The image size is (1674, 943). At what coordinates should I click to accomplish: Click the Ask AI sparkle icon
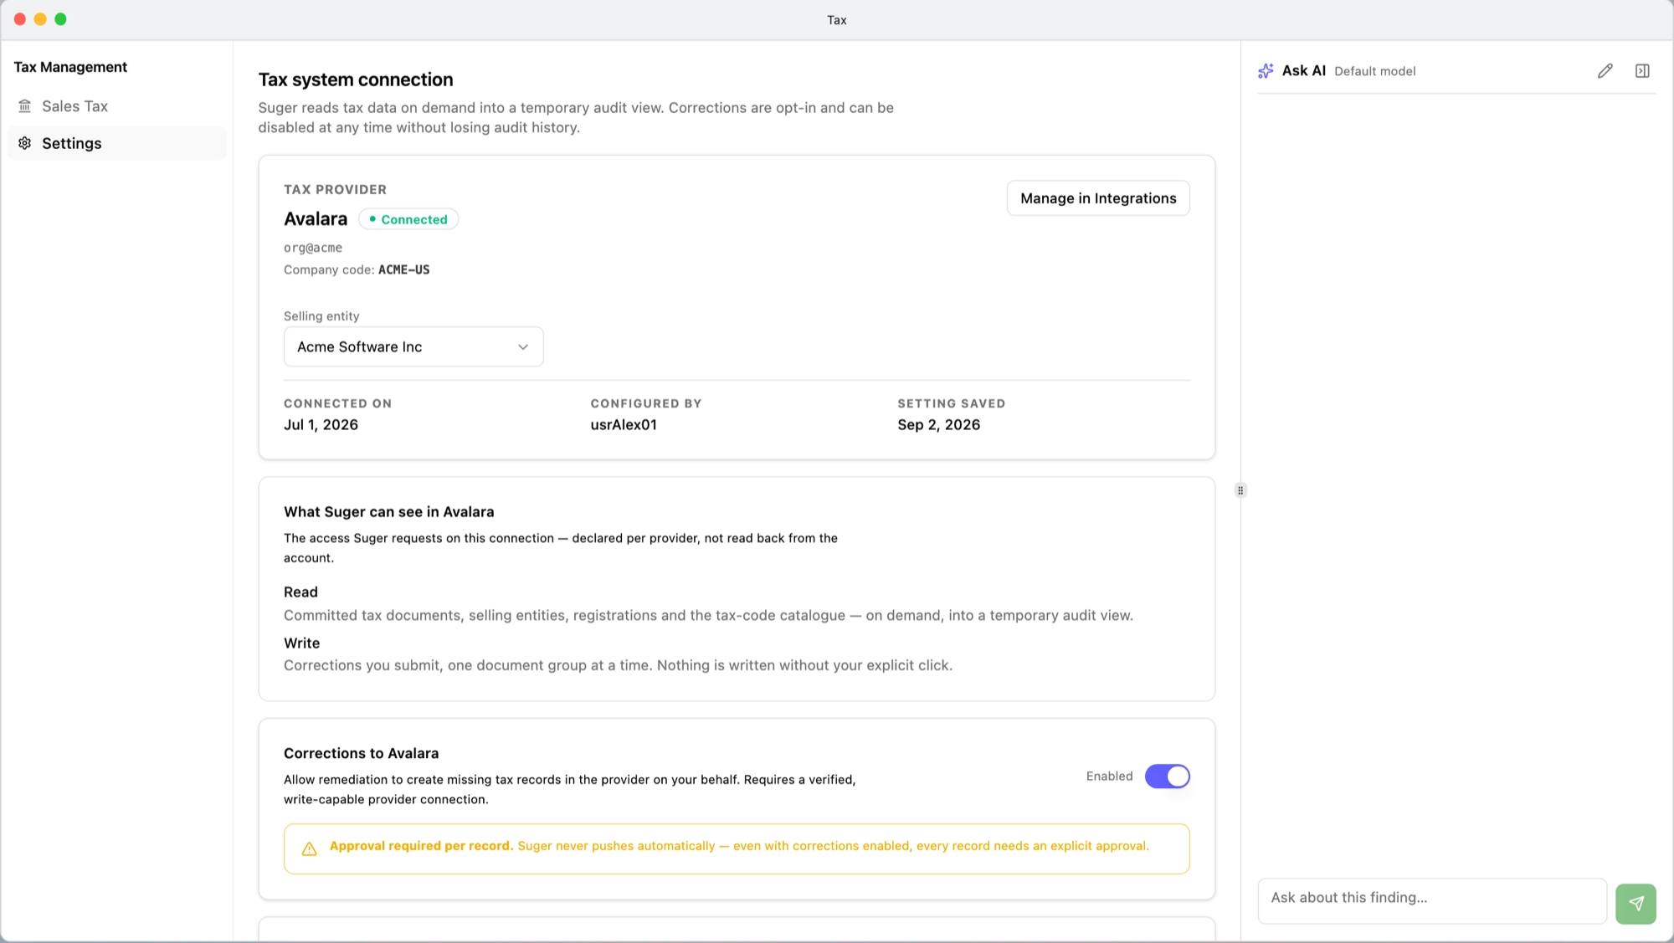[1266, 71]
